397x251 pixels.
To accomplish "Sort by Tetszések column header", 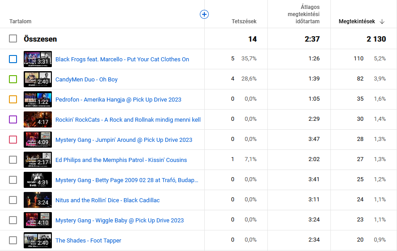I will tap(244, 21).
